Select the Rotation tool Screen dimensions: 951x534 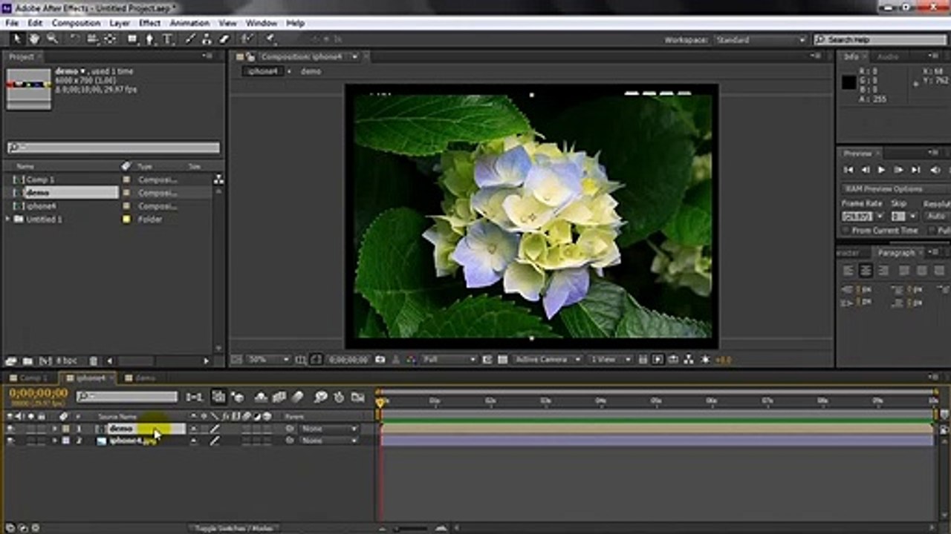[x=74, y=39]
